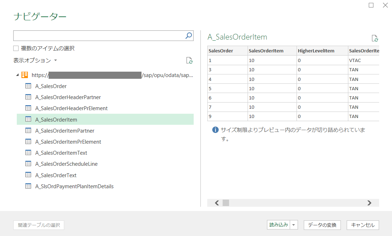The height and width of the screenshot is (236, 392).
Task: Click the OData feed source icon
Action: tap(25, 75)
